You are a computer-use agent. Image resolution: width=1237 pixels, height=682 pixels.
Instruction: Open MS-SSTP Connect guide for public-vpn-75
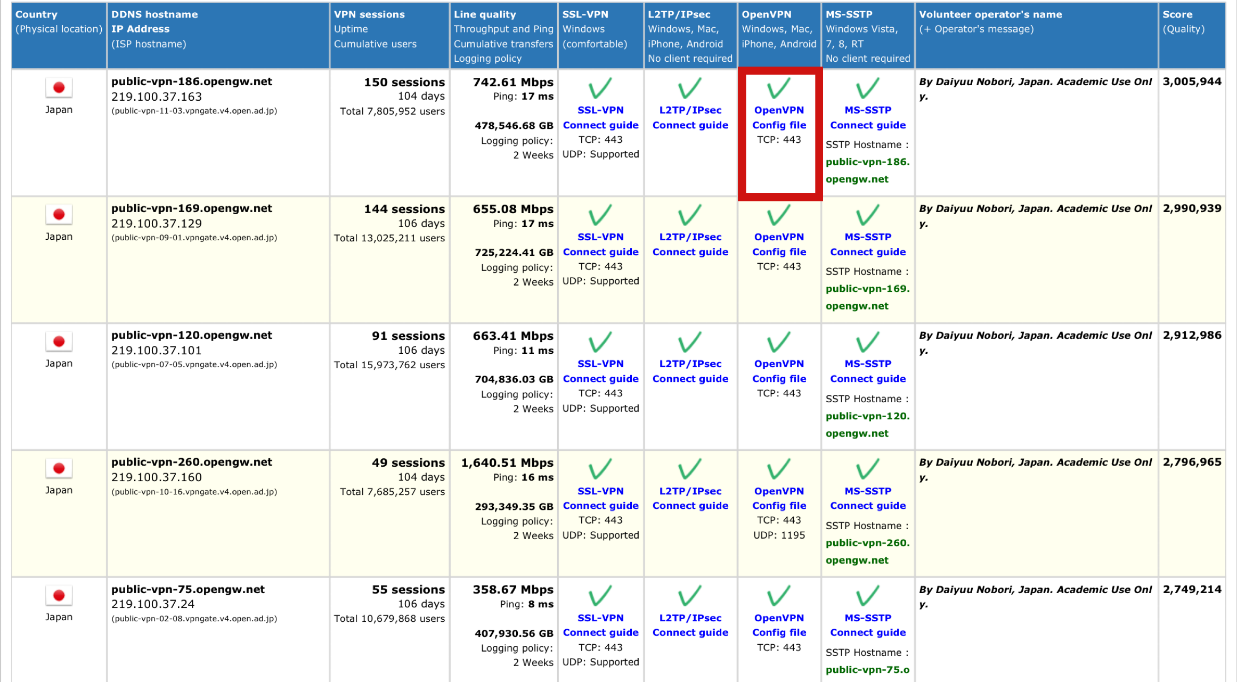click(868, 626)
